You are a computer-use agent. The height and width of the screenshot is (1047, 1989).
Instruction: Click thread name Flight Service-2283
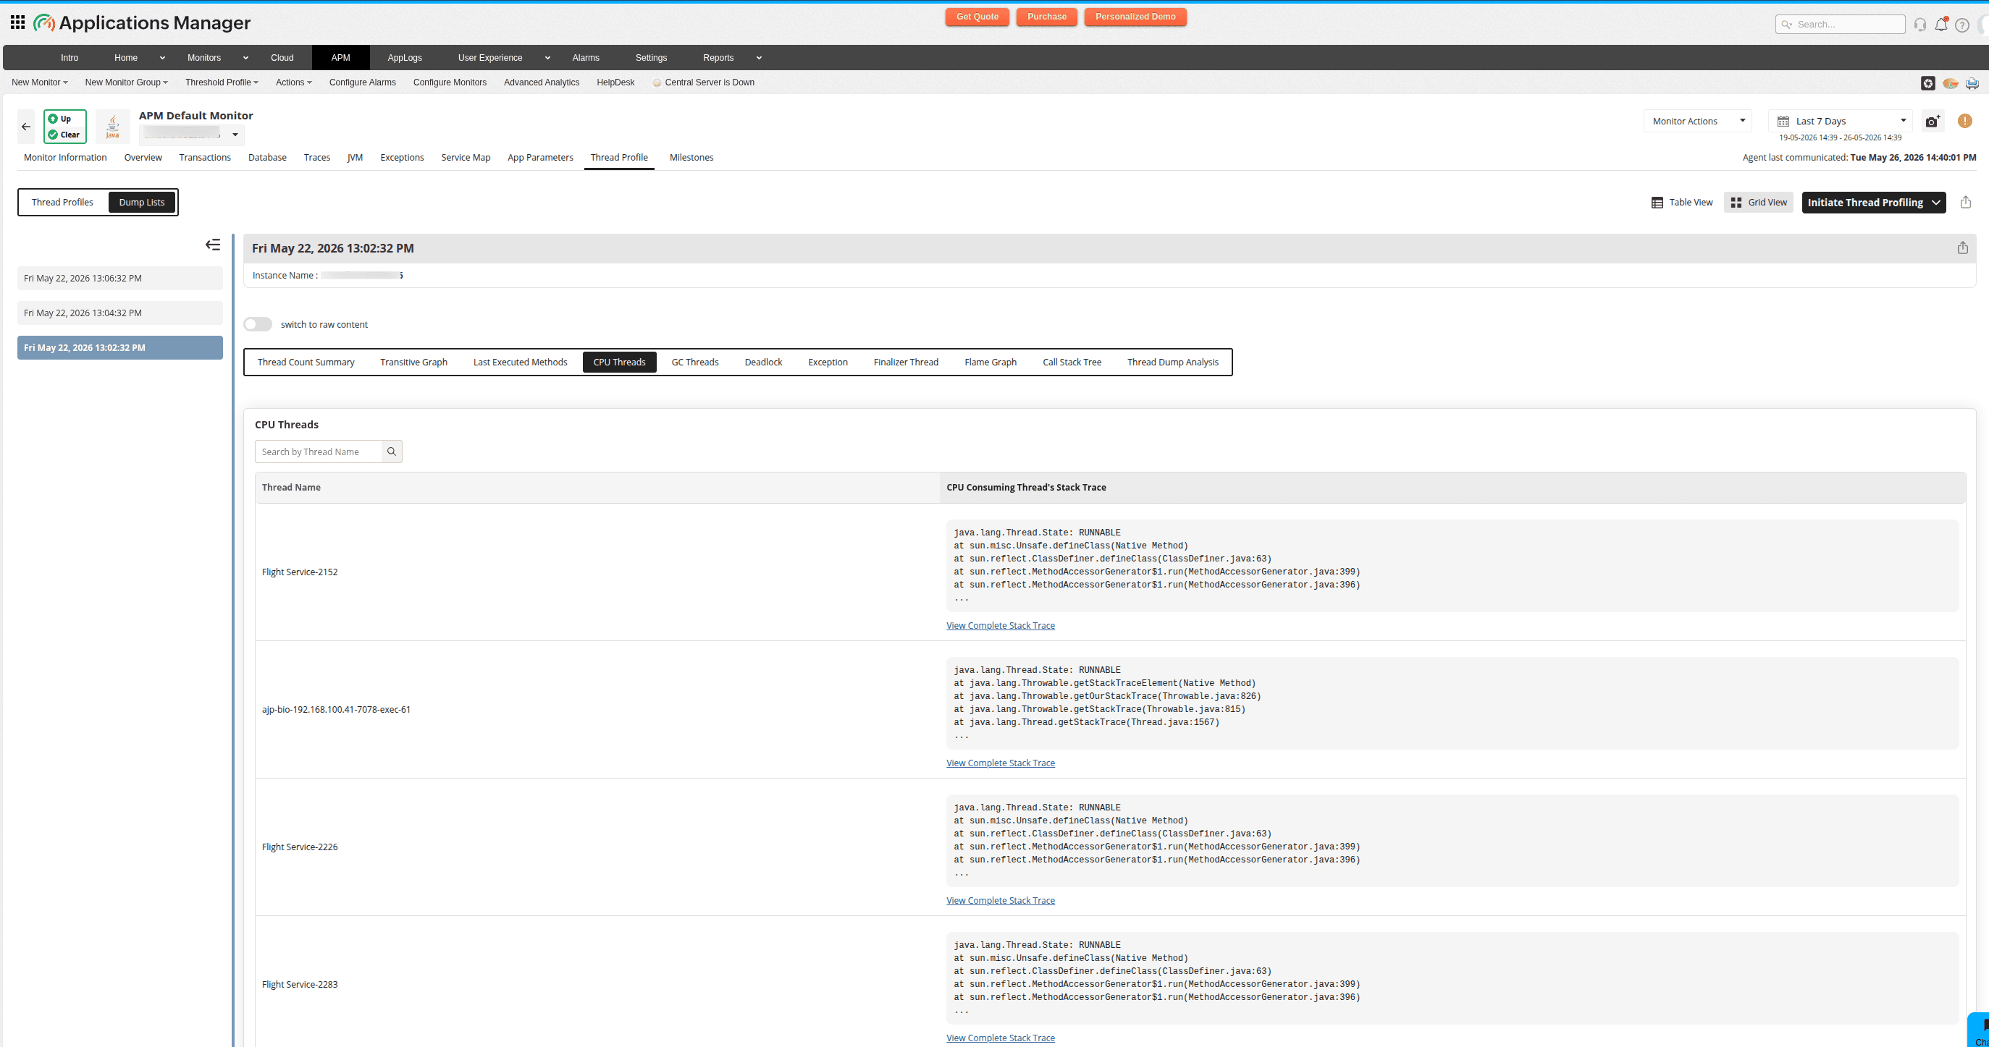click(x=300, y=985)
